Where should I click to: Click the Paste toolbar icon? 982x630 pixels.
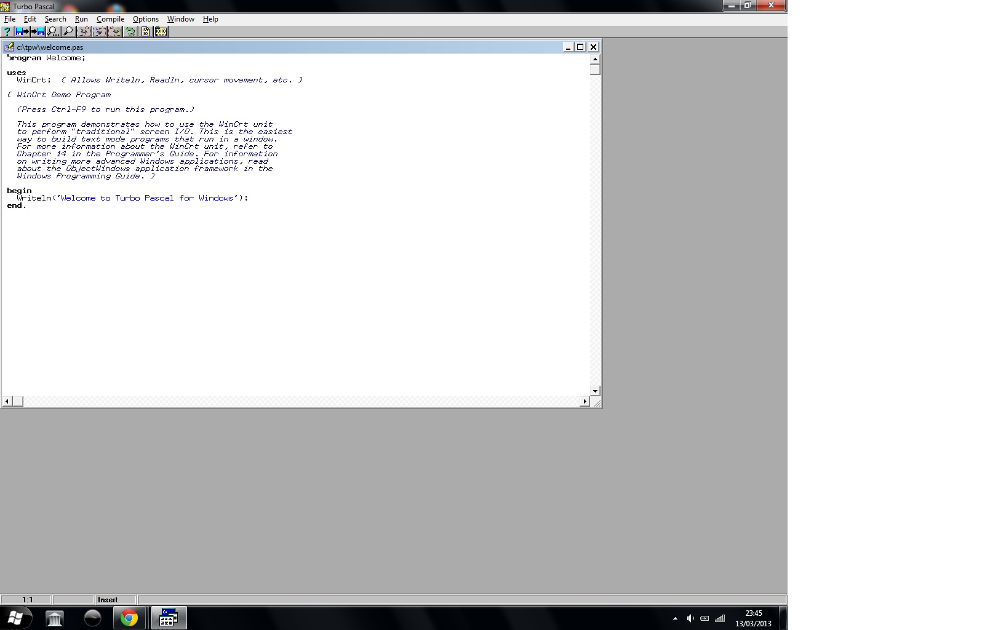click(115, 31)
